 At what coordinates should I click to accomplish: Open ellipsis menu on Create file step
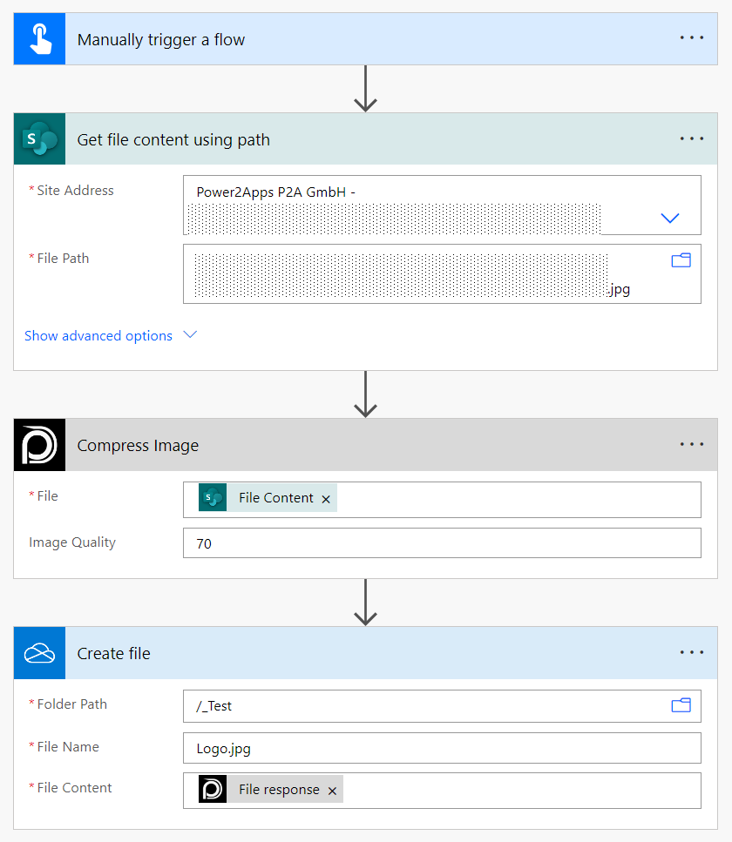pos(691,652)
